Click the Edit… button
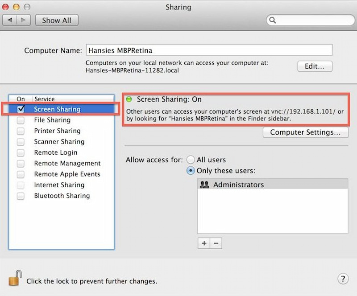The image size is (357, 296). 315,66
